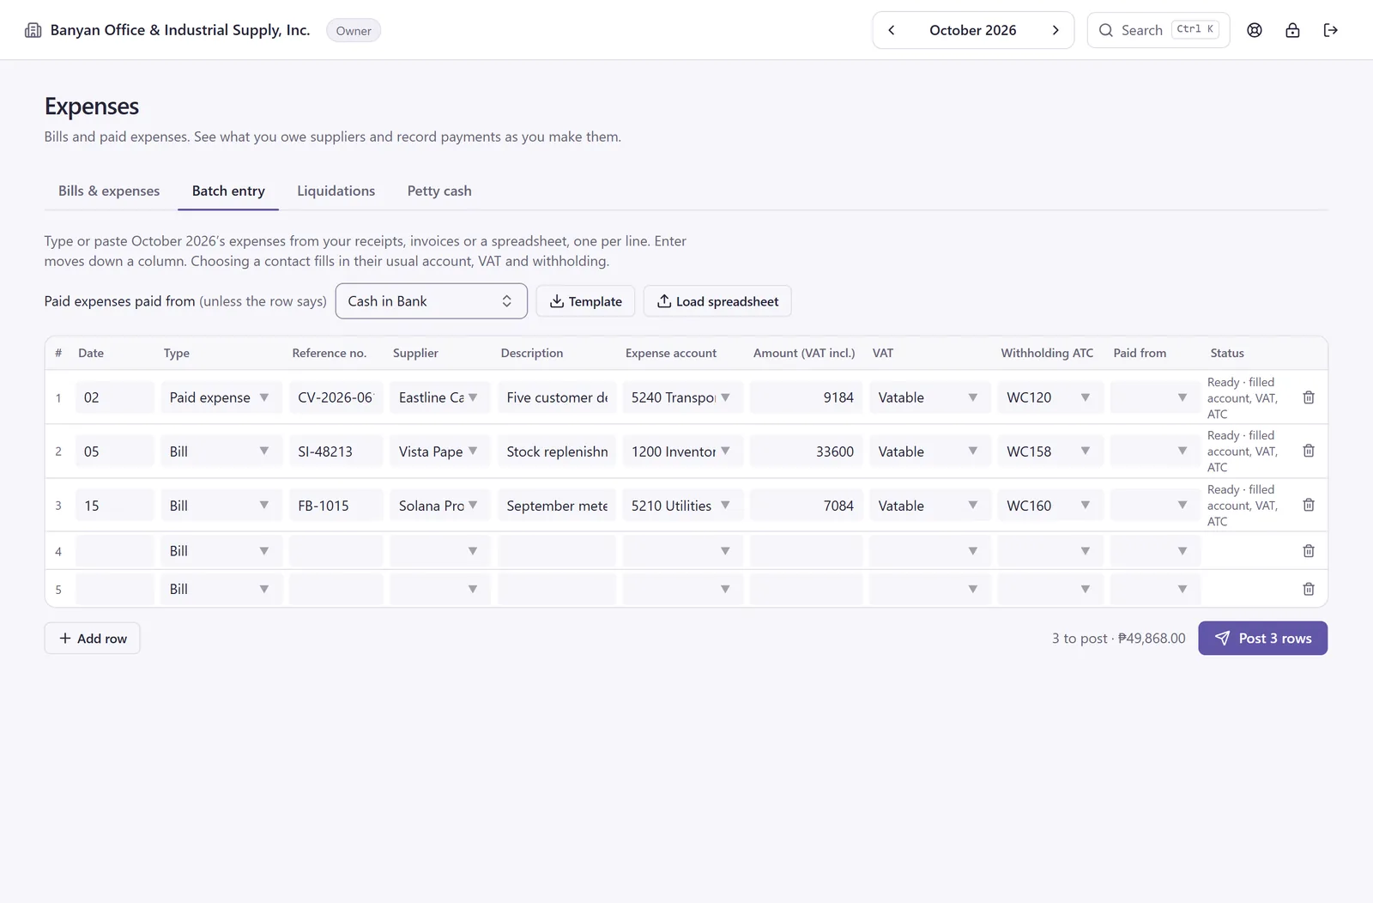
Task: Click Load spreadsheet button
Action: (717, 301)
